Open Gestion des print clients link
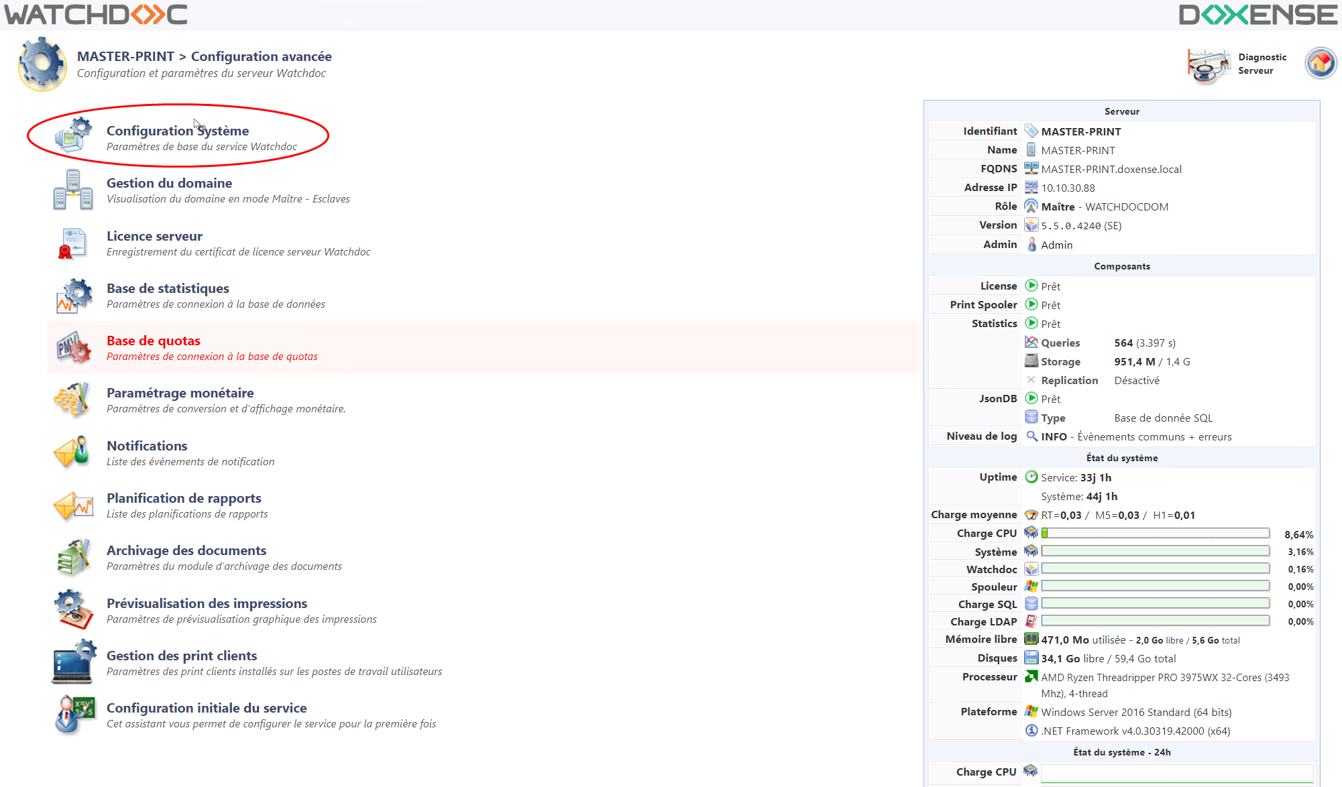 (x=182, y=656)
